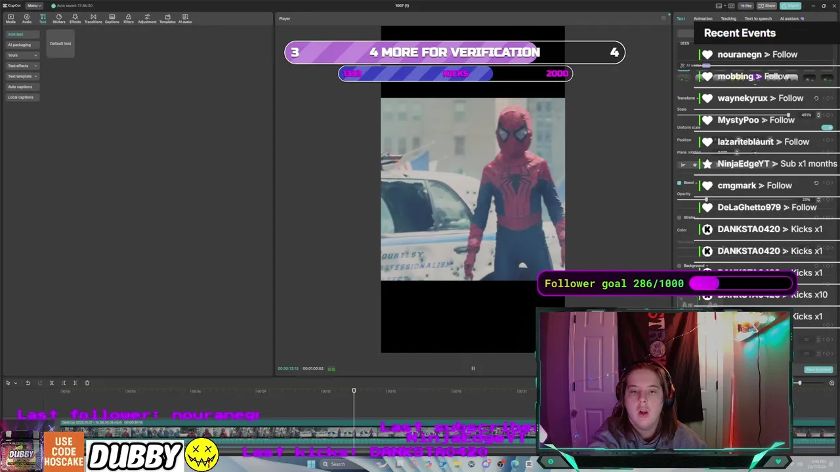Open the Effects panel
Viewport: 840px width, 472px height.
(x=75, y=18)
